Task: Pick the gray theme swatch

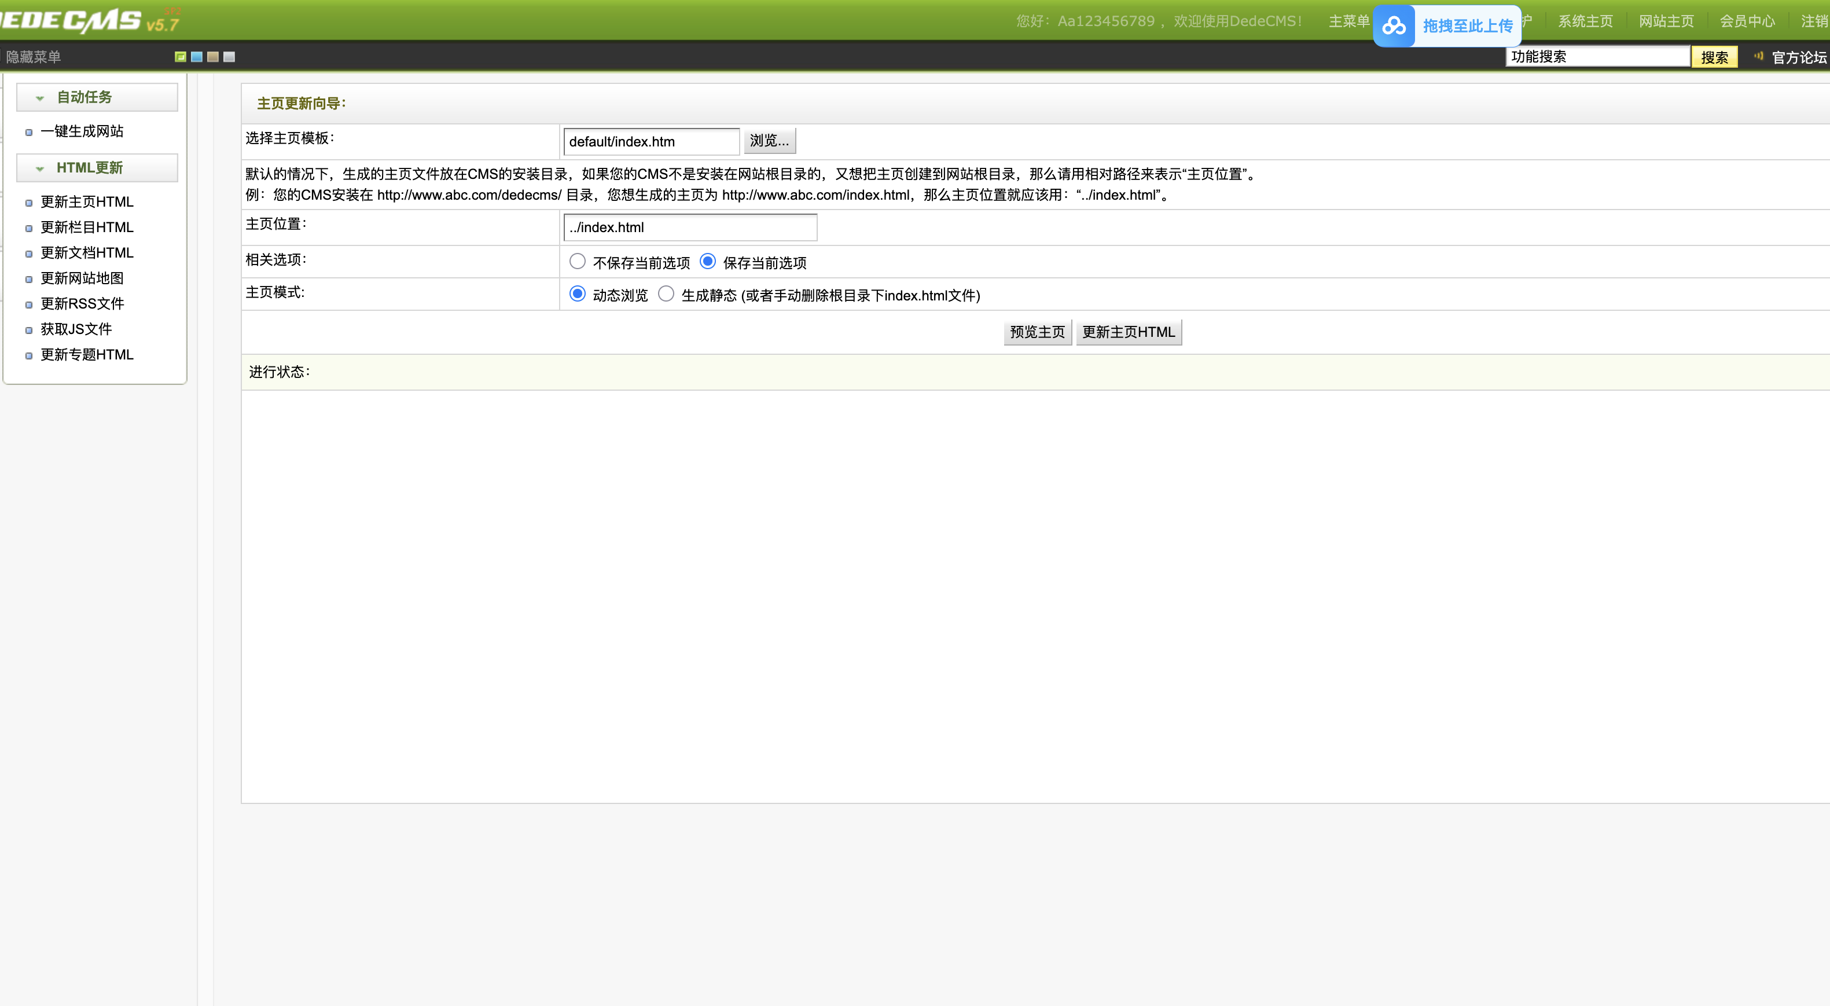Action: 229,57
